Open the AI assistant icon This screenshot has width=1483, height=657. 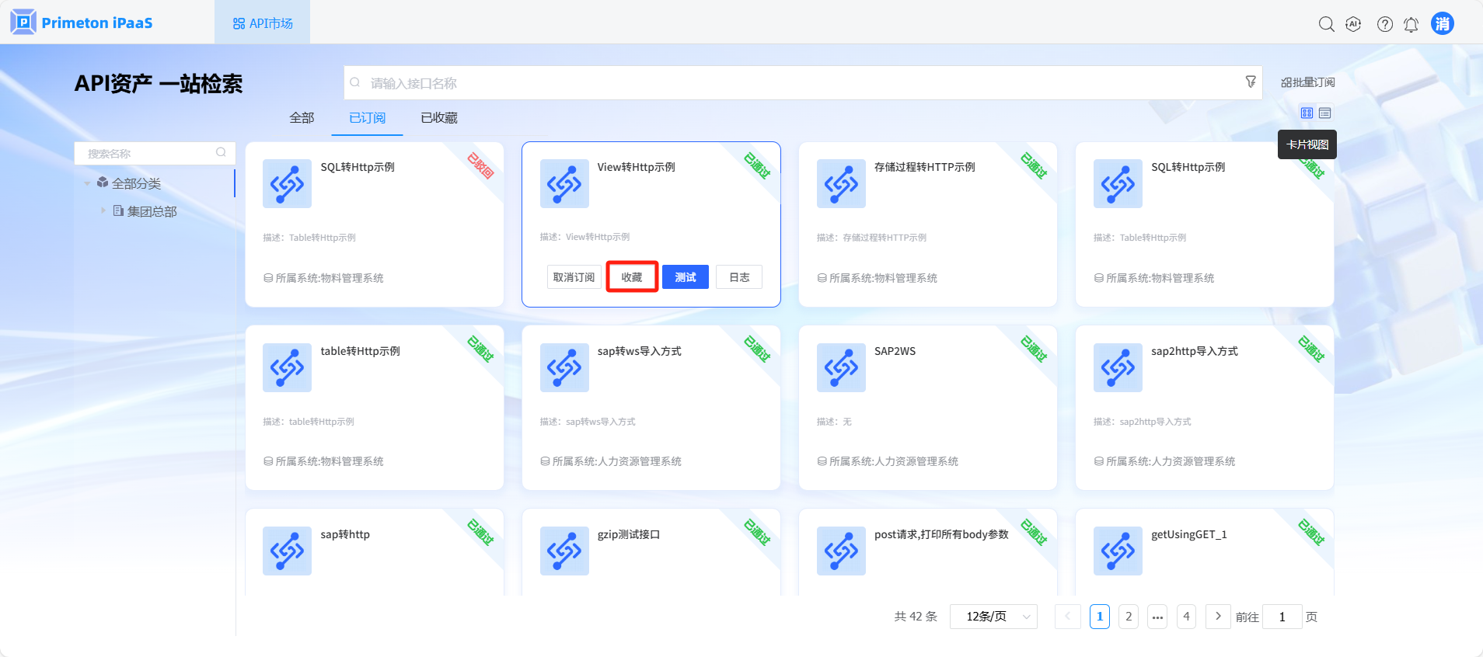click(1353, 24)
